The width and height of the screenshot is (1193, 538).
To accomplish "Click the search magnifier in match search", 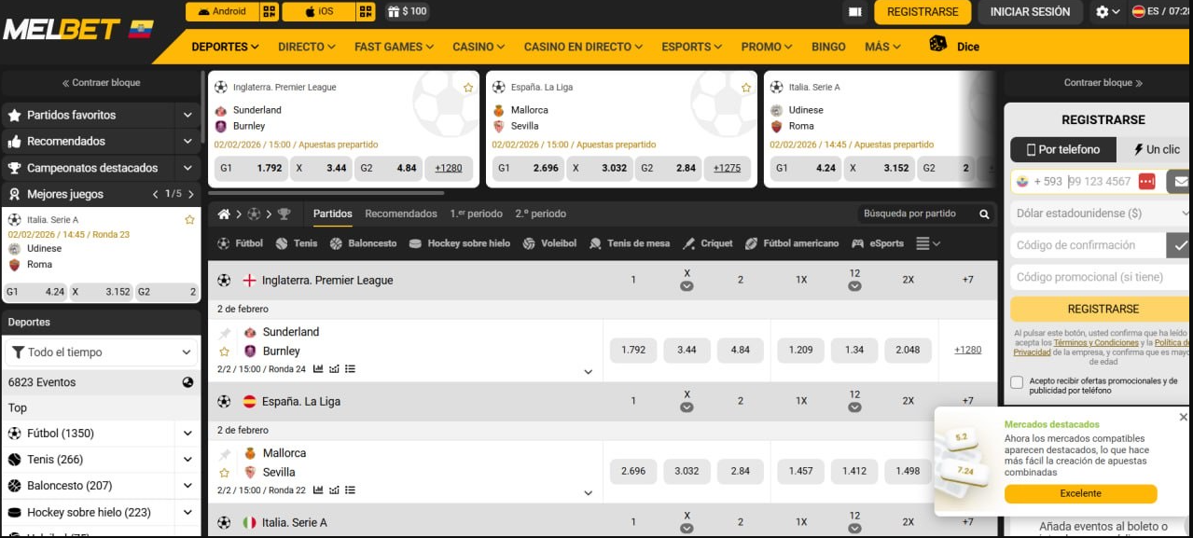I will coord(984,214).
